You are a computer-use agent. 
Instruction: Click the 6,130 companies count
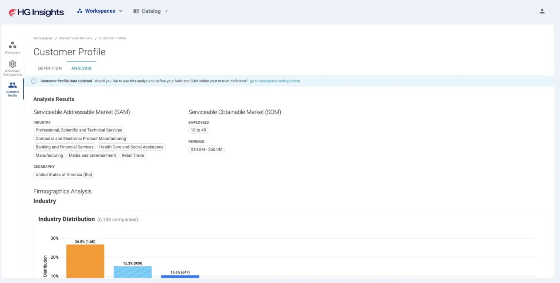tap(117, 219)
